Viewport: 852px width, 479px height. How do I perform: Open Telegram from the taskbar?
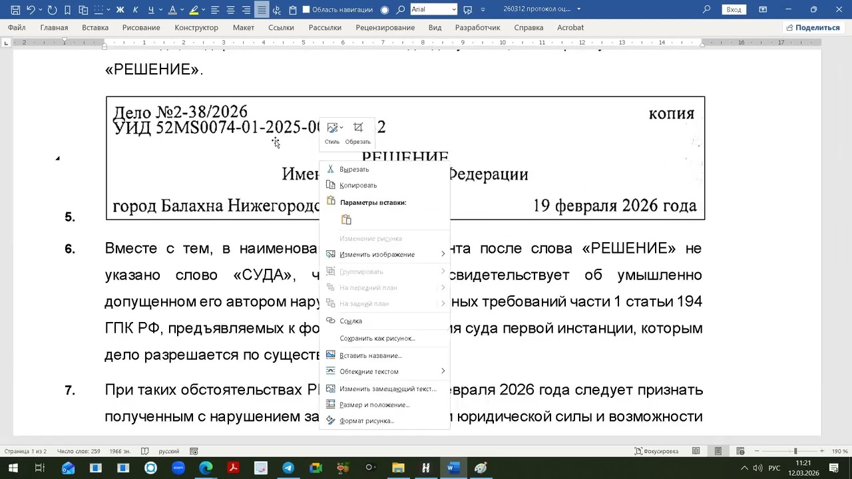pyautogui.click(x=288, y=468)
